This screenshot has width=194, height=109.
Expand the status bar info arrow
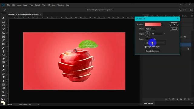(38, 104)
